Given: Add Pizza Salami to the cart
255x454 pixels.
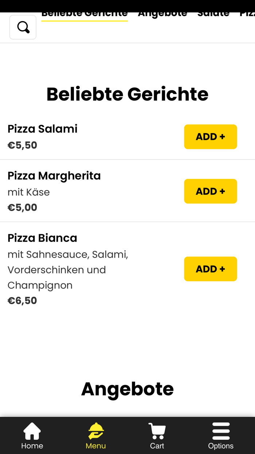Looking at the screenshot, I should tap(211, 136).
